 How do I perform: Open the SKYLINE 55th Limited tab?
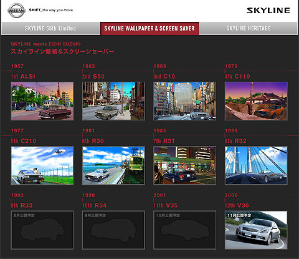50,28
